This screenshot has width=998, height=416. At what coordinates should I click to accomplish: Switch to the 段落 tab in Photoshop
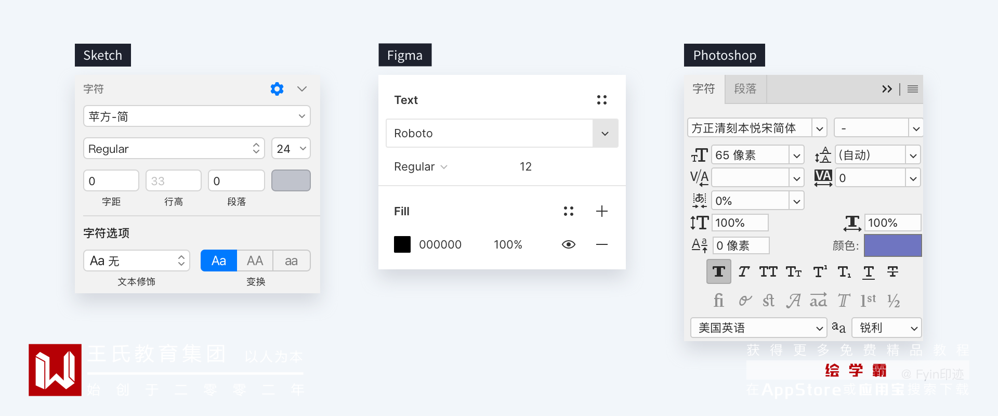pyautogui.click(x=745, y=89)
